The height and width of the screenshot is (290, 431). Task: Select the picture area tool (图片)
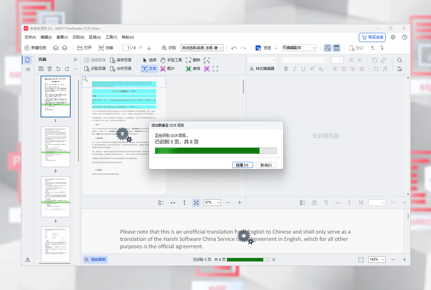coord(167,69)
